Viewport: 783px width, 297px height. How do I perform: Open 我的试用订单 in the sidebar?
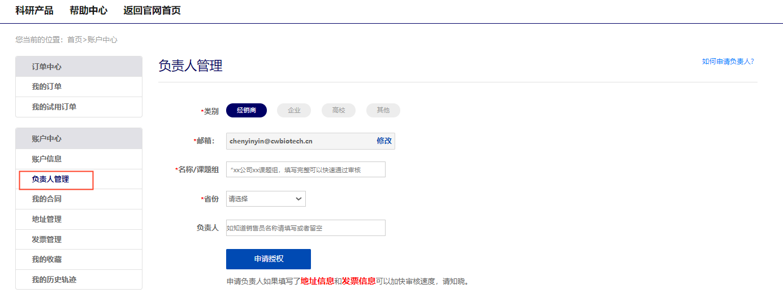54,107
